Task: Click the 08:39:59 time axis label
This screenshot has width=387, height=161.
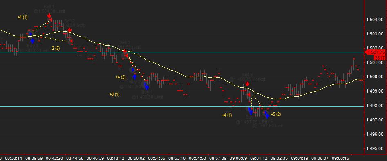Action: [x=34, y=158]
